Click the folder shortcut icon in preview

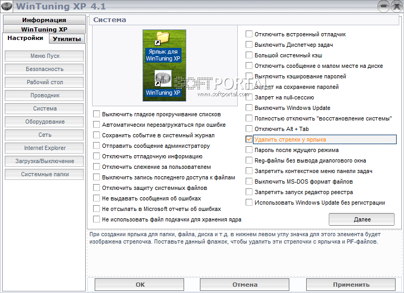pos(163,38)
